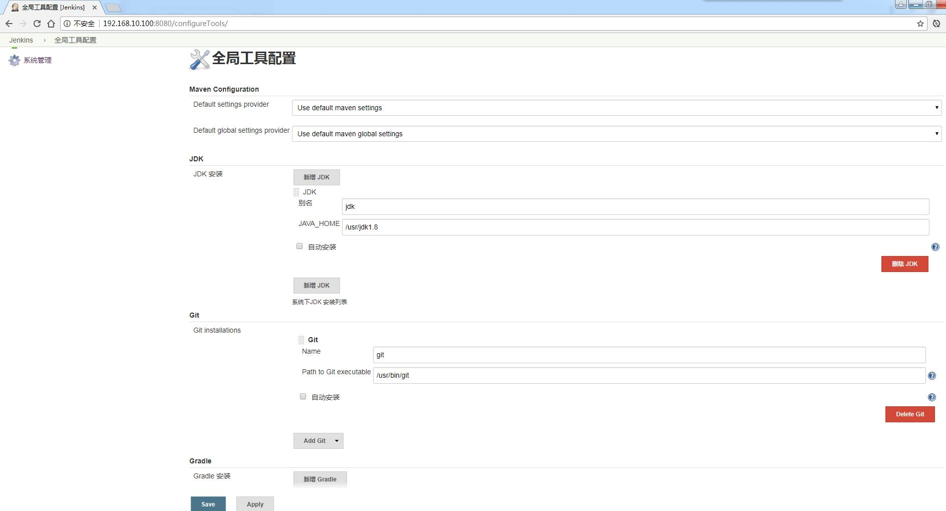Edit the JAVA_HOME path field
Viewport: 946px width, 511px height.
pyautogui.click(x=636, y=227)
